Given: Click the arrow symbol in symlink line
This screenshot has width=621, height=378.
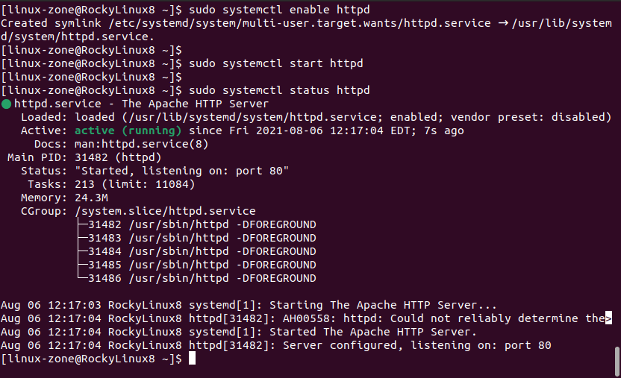Looking at the screenshot, I should 503,23.
